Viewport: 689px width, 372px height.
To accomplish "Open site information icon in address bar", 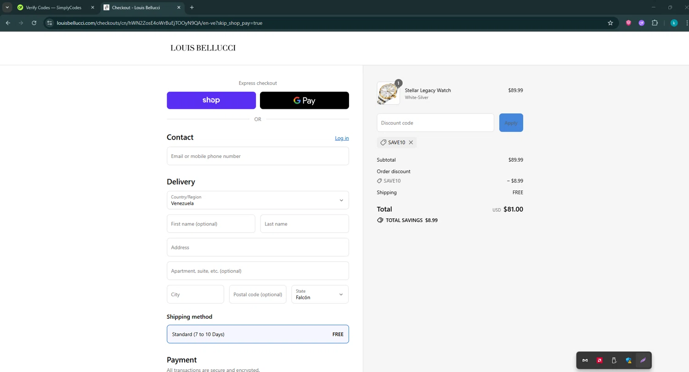I will coord(50,23).
